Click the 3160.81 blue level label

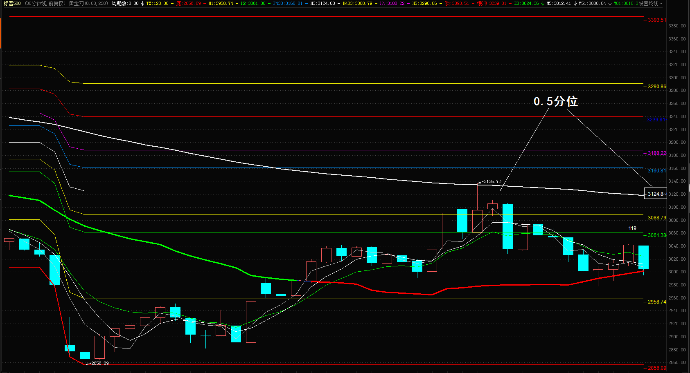657,171
